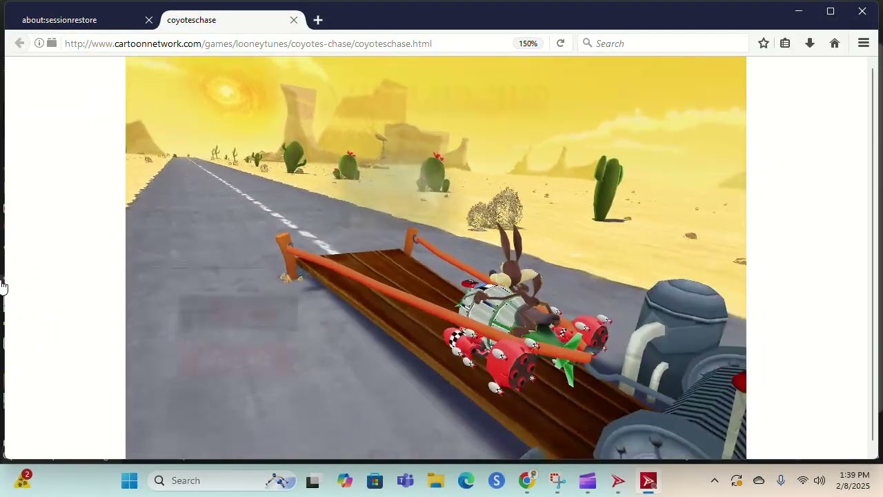Show site information icon in address bar
This screenshot has width=883, height=497.
coord(39,43)
